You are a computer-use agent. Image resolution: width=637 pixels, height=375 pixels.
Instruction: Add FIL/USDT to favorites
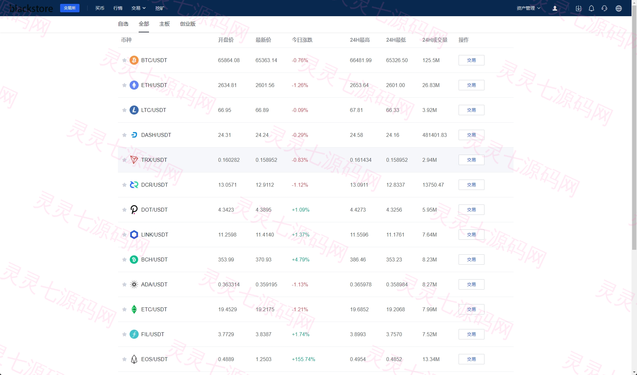coord(124,334)
